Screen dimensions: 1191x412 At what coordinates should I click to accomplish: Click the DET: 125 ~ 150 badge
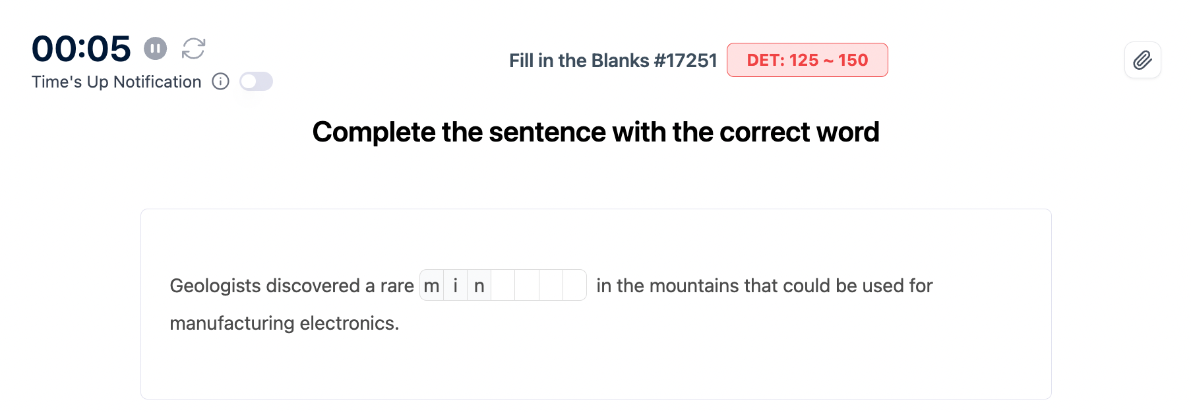[807, 60]
